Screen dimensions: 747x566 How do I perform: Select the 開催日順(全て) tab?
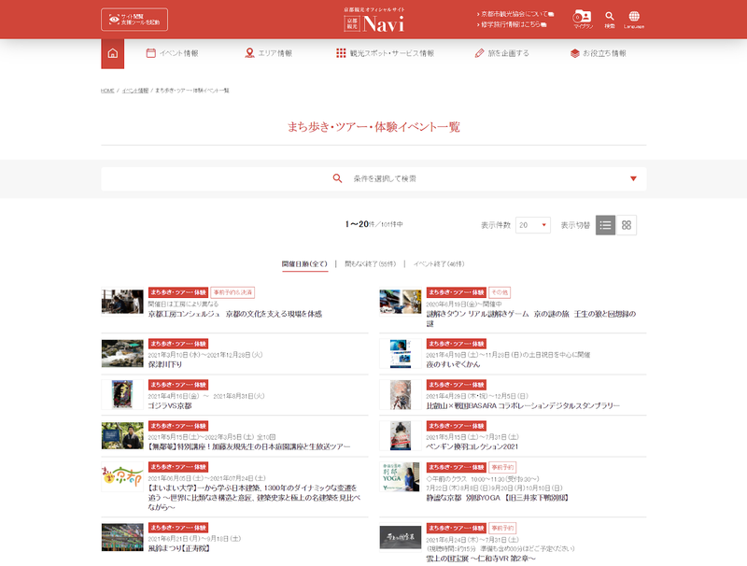click(305, 264)
